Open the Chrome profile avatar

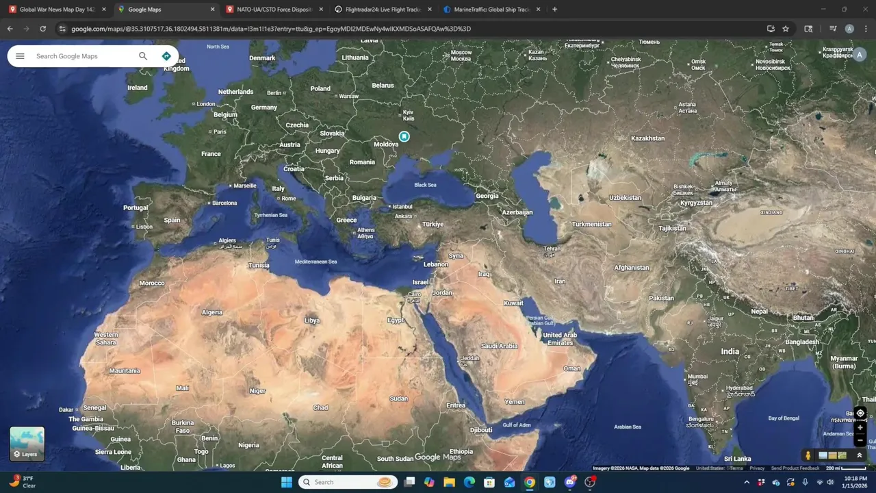point(849,29)
